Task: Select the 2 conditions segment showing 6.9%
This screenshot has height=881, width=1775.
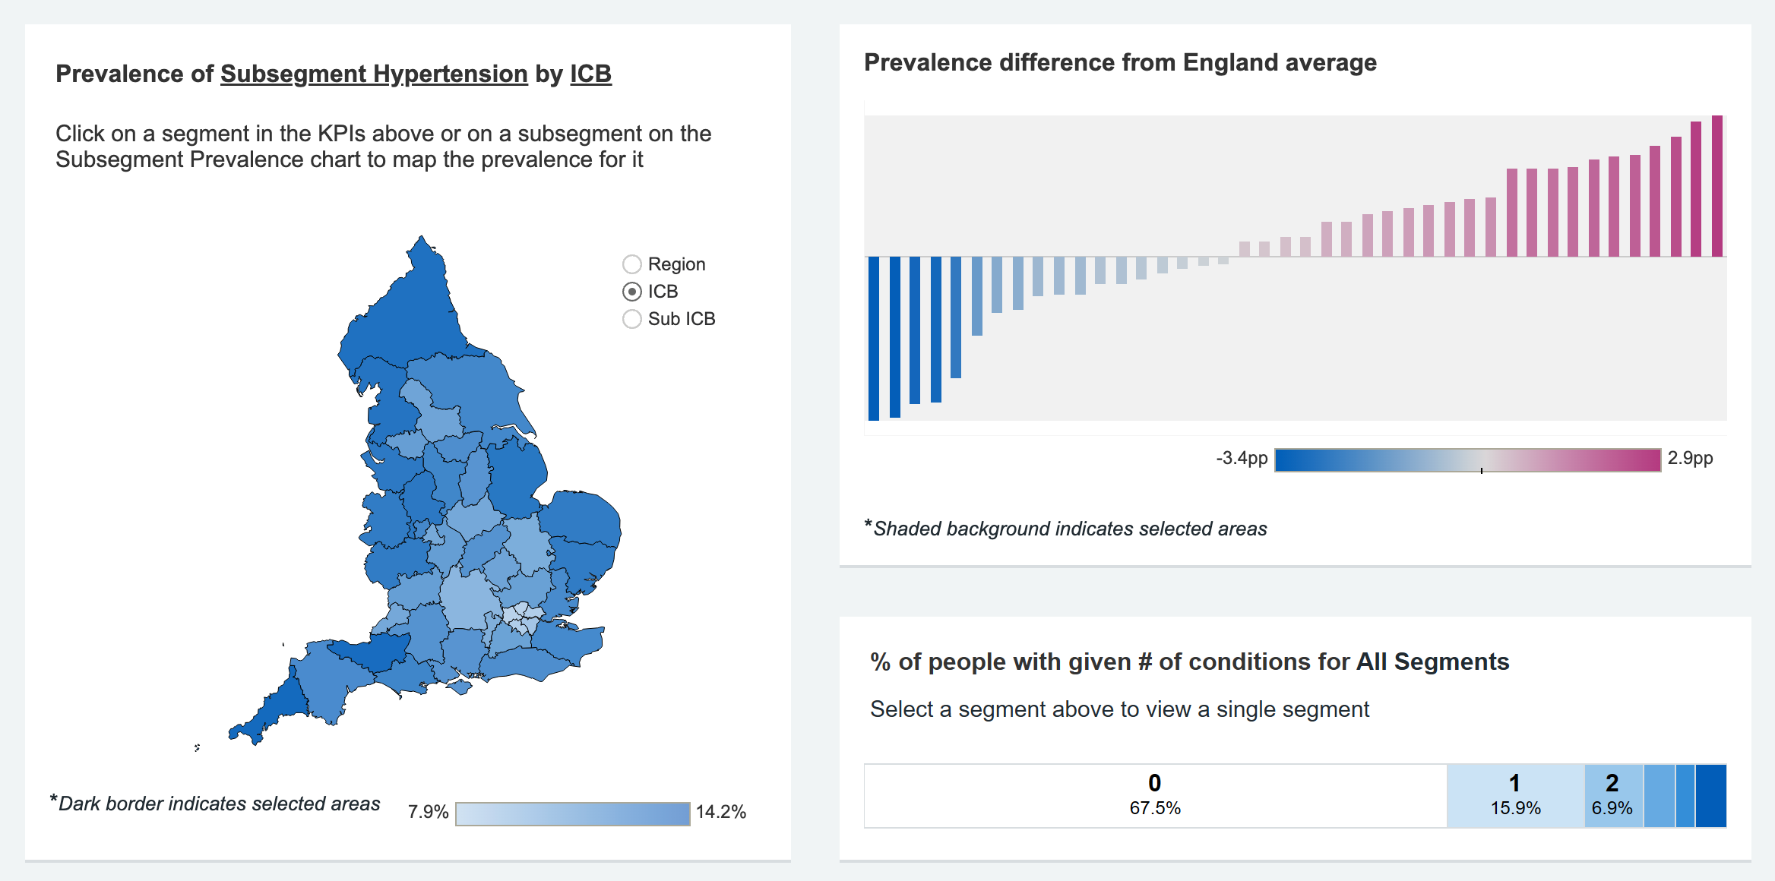Action: click(x=1613, y=795)
